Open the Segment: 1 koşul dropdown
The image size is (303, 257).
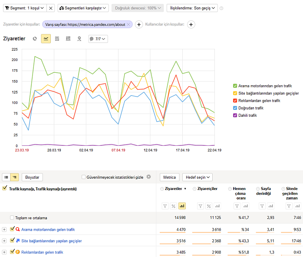tap(25, 8)
